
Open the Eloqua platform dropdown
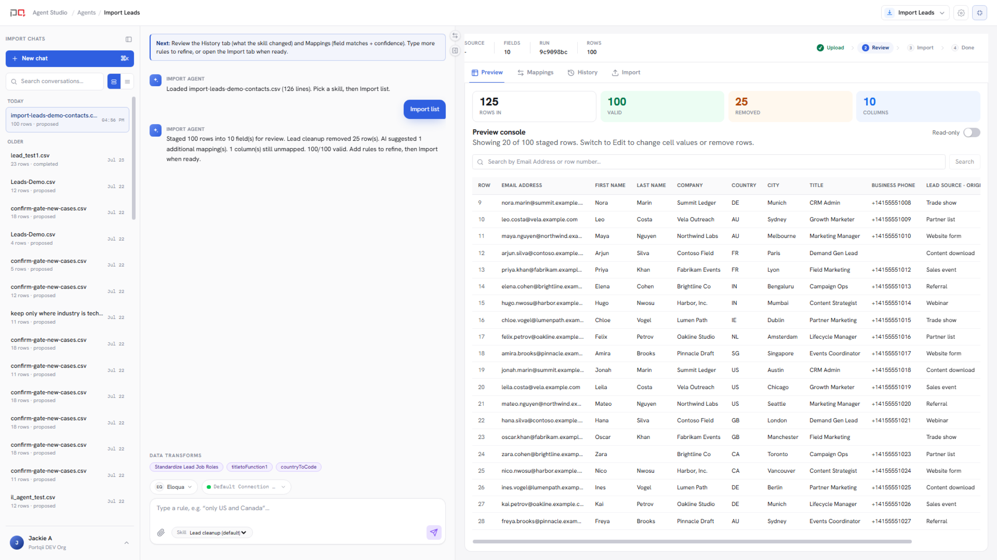coord(174,487)
